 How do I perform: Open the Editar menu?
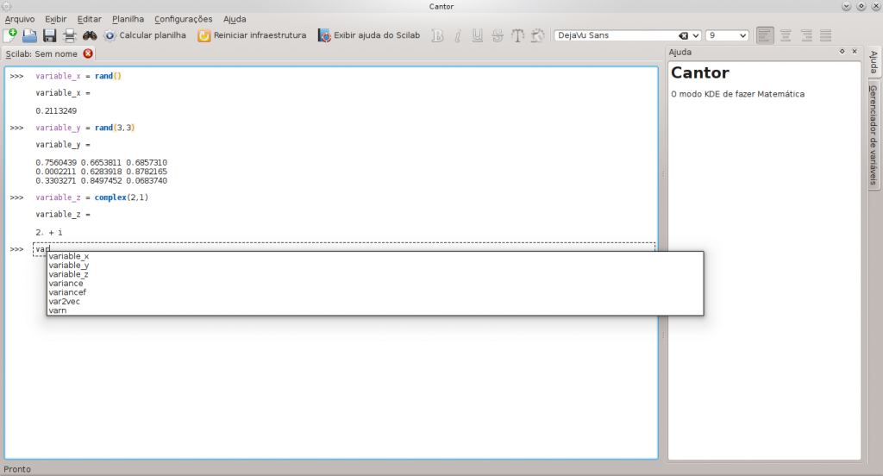90,19
